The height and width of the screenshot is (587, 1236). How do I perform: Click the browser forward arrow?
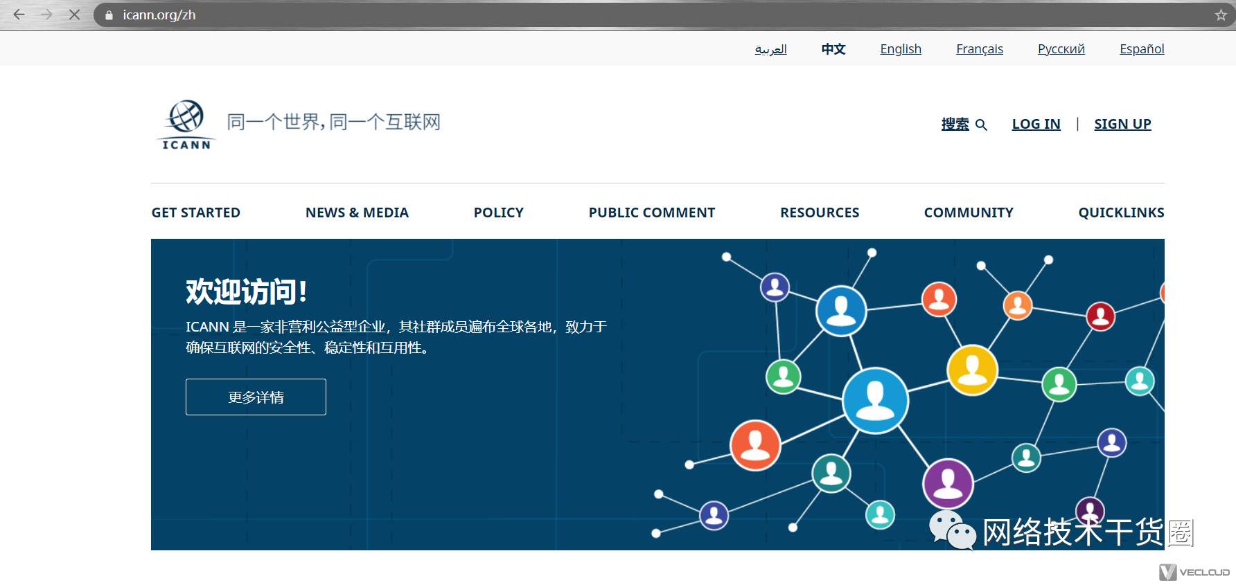click(x=46, y=15)
